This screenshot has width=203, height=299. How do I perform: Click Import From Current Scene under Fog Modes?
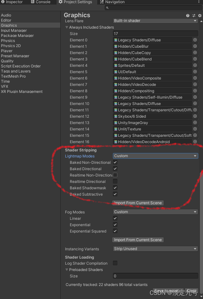pos(138,240)
